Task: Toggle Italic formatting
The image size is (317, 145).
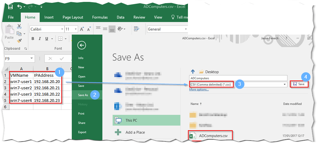Action: coord(40,39)
